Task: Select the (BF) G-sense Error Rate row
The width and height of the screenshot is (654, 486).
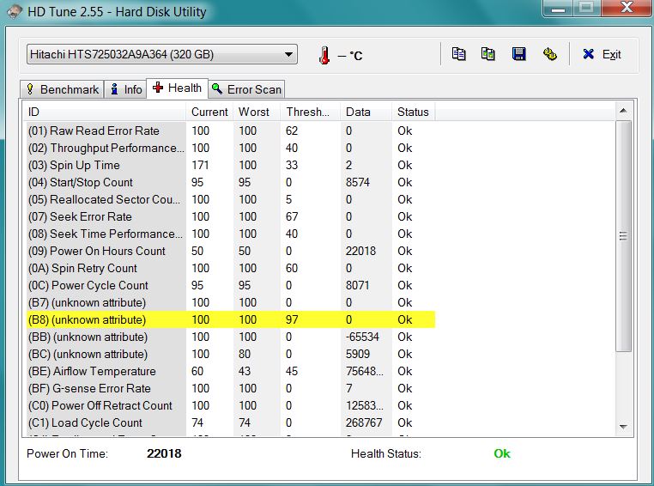Action: tap(231, 388)
